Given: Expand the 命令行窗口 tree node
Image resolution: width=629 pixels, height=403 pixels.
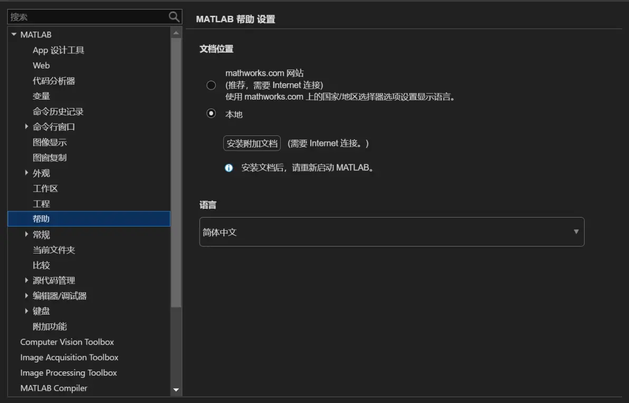Looking at the screenshot, I should 26,126.
